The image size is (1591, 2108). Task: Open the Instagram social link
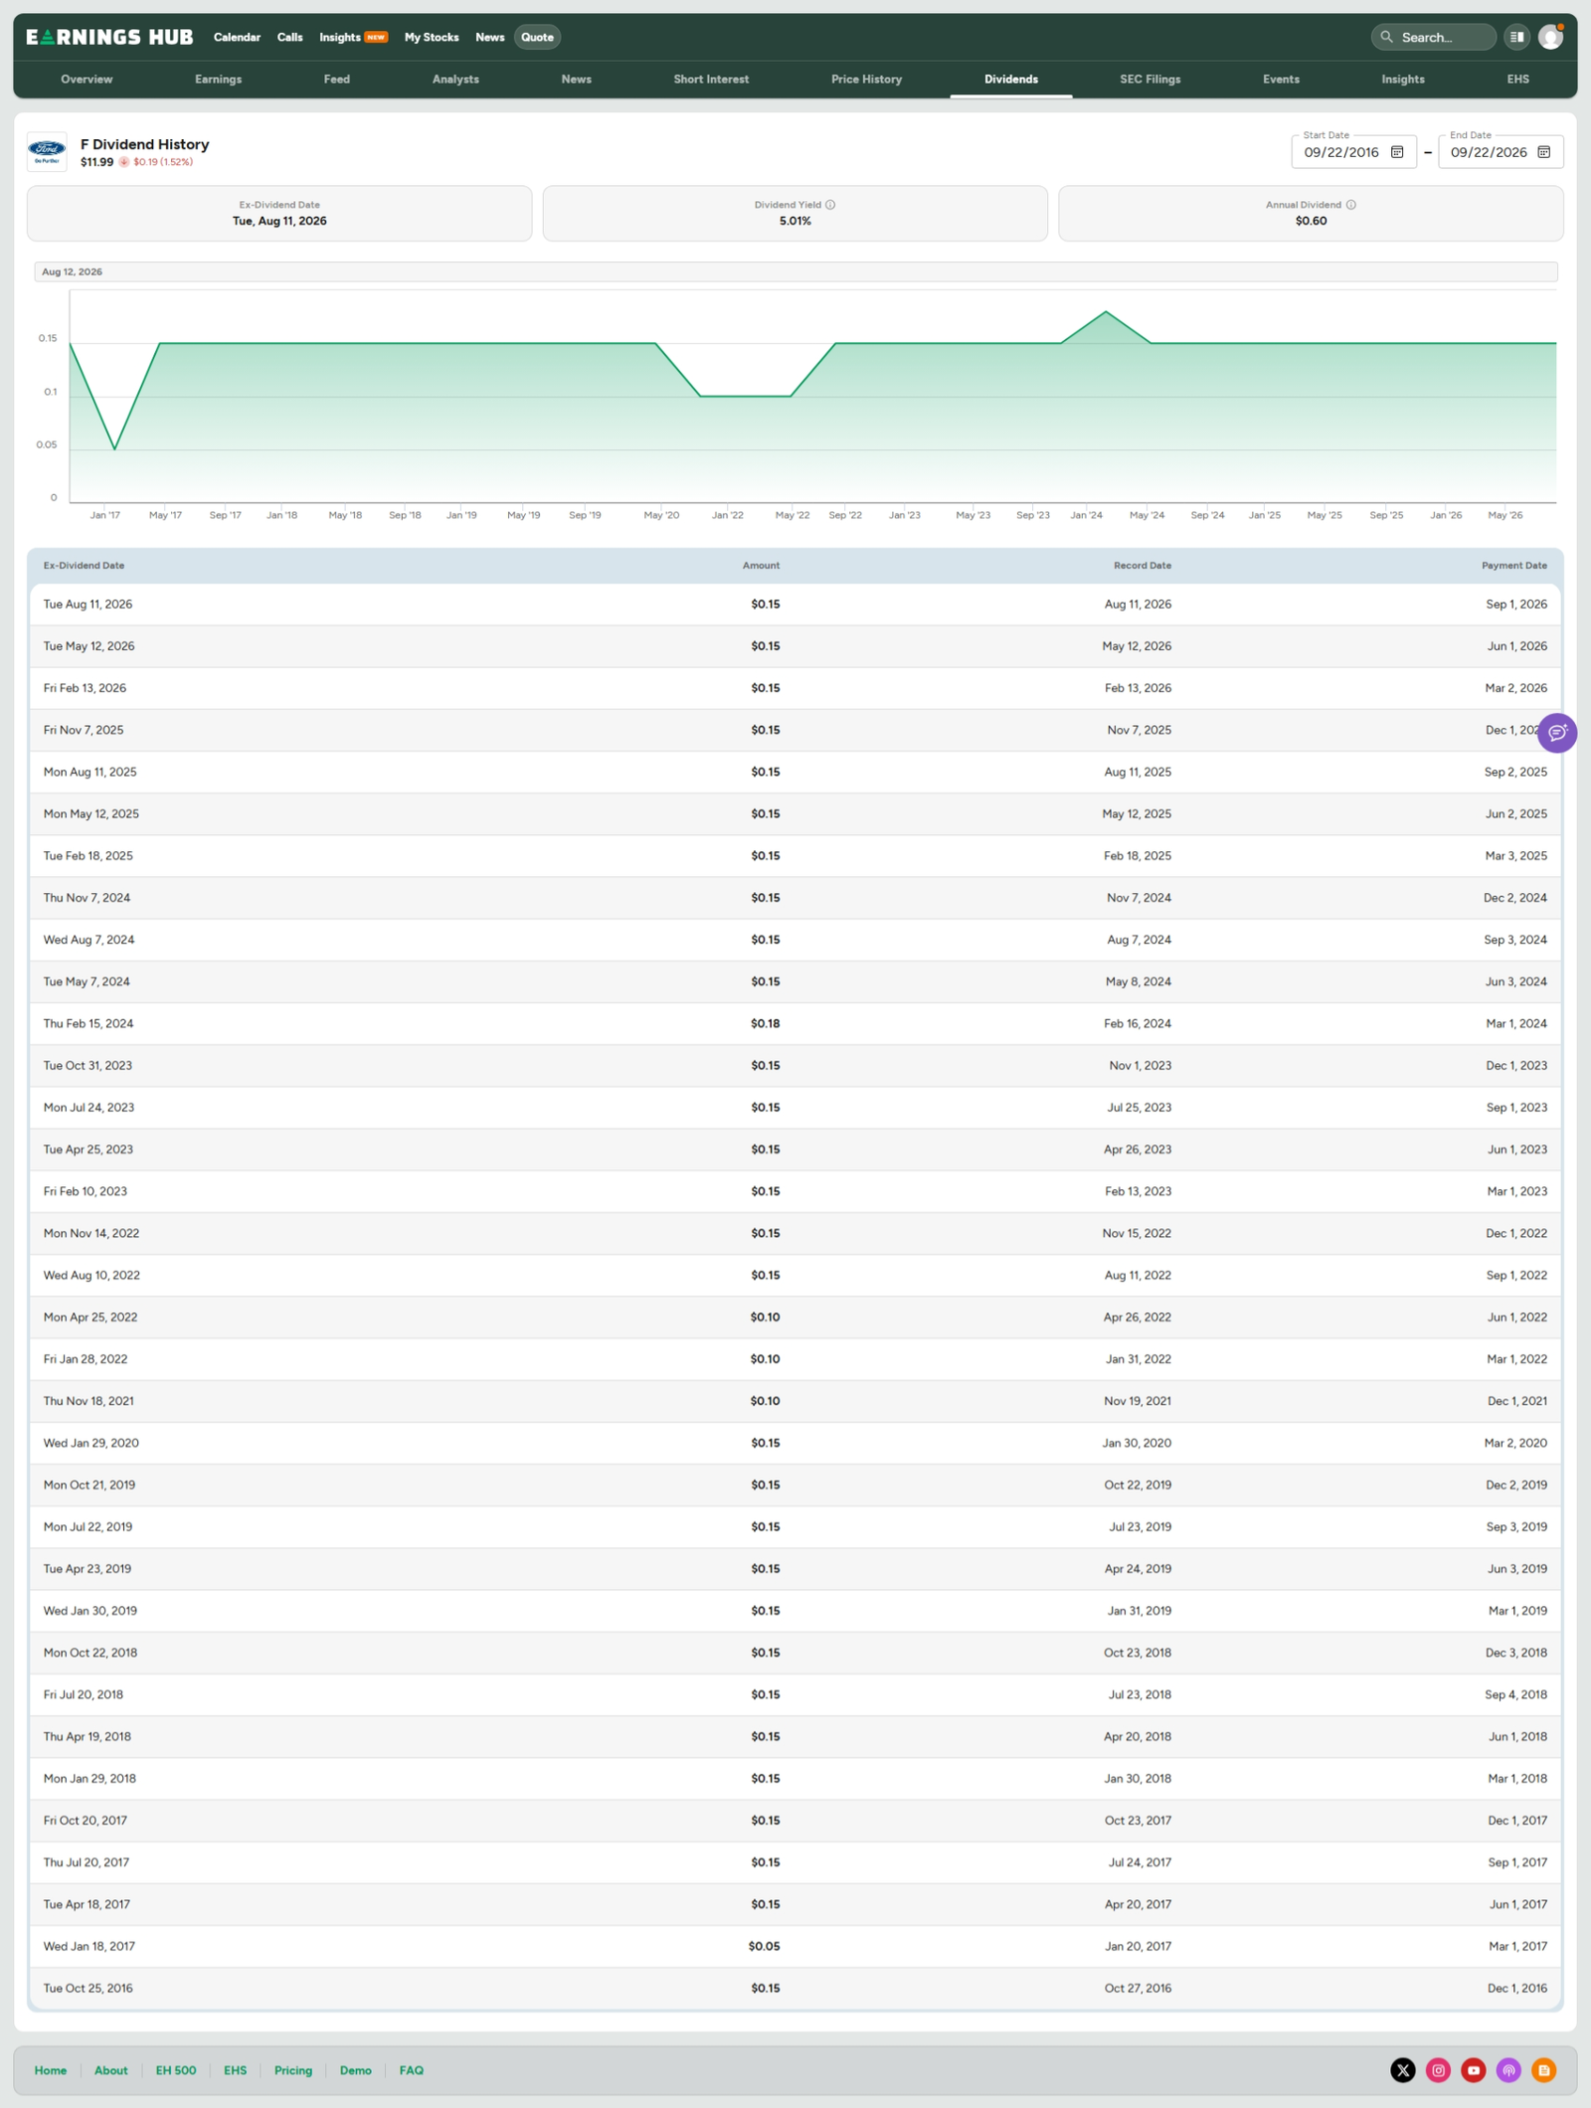1438,2070
